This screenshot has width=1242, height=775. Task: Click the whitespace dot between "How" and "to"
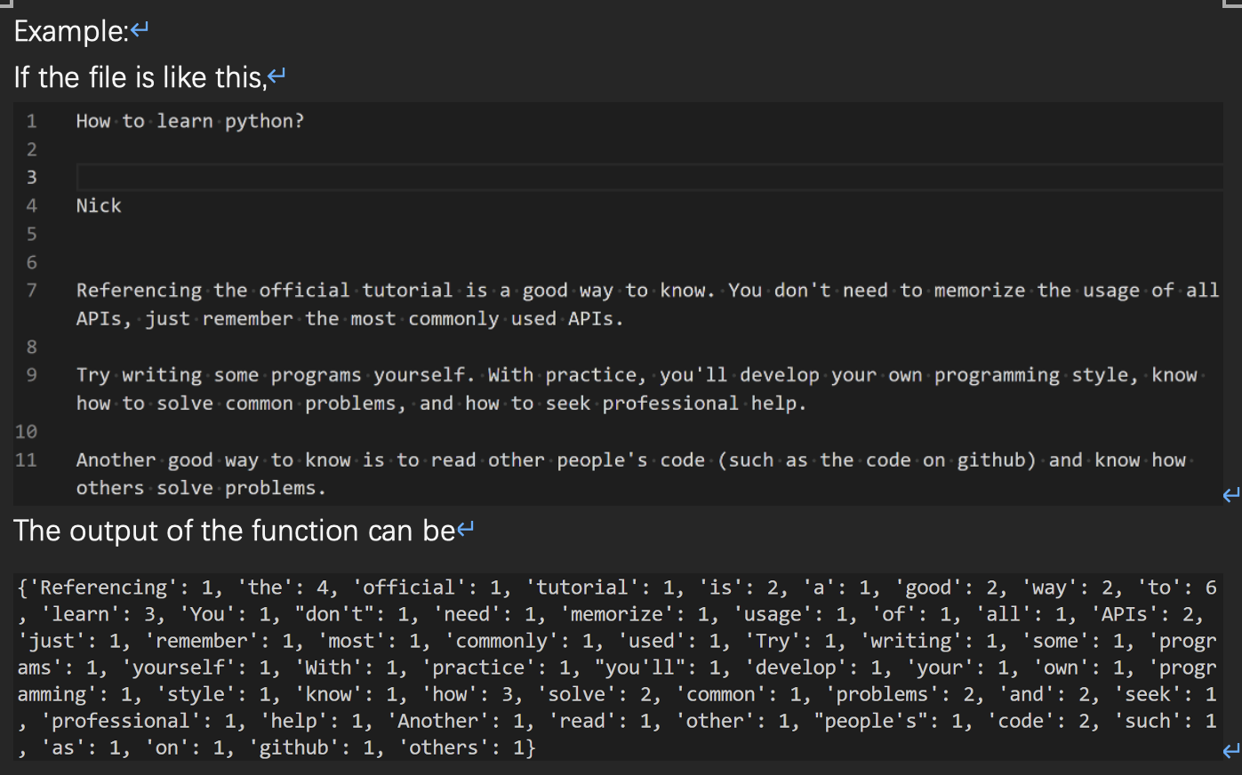(x=116, y=121)
